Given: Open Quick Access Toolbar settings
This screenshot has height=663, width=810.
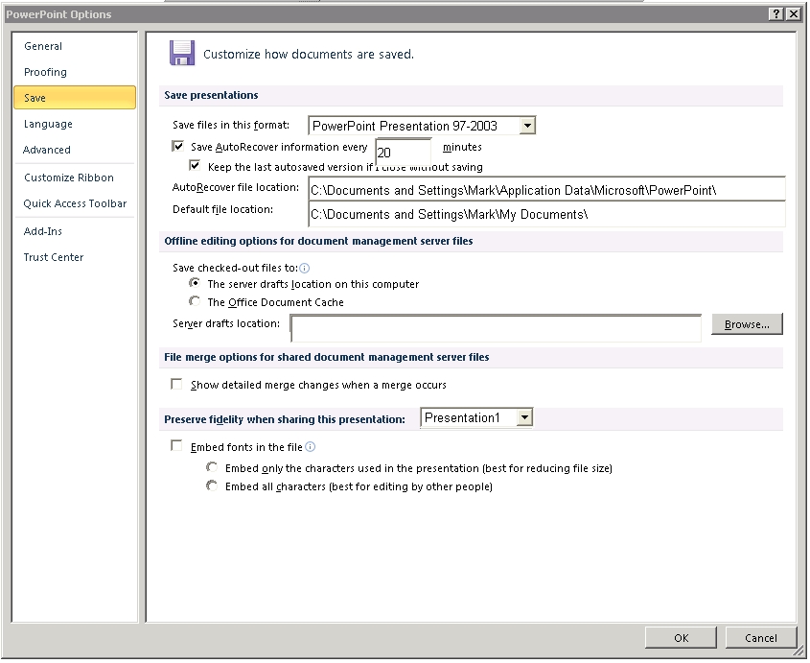Looking at the screenshot, I should [x=75, y=203].
